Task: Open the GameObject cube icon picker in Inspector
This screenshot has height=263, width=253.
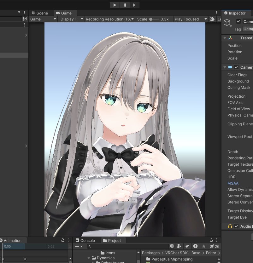Action: [227, 23]
